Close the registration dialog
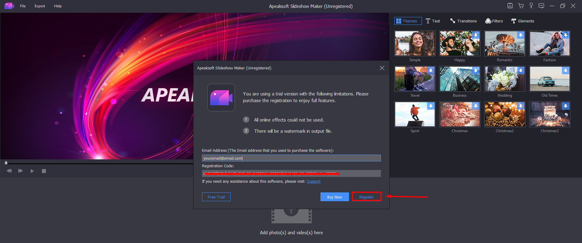Screen dimensions: 582x243 (x=382, y=68)
